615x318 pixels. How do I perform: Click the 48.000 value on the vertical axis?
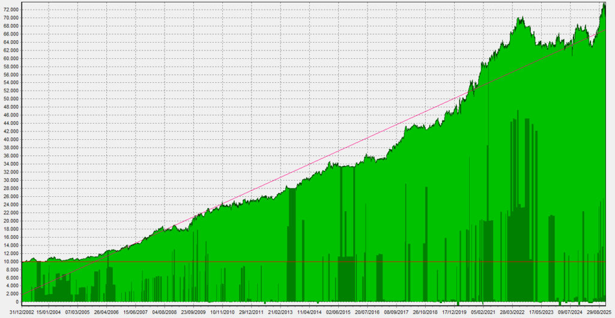pos(13,107)
